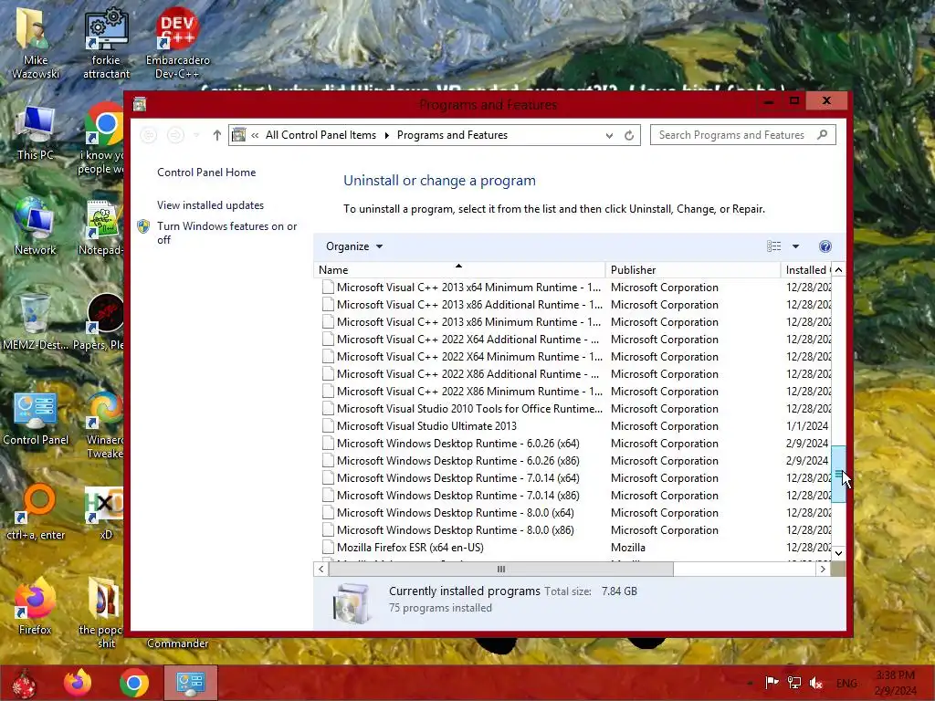The height and width of the screenshot is (701, 935).
Task: Click the search magnifier icon
Action: point(823,135)
